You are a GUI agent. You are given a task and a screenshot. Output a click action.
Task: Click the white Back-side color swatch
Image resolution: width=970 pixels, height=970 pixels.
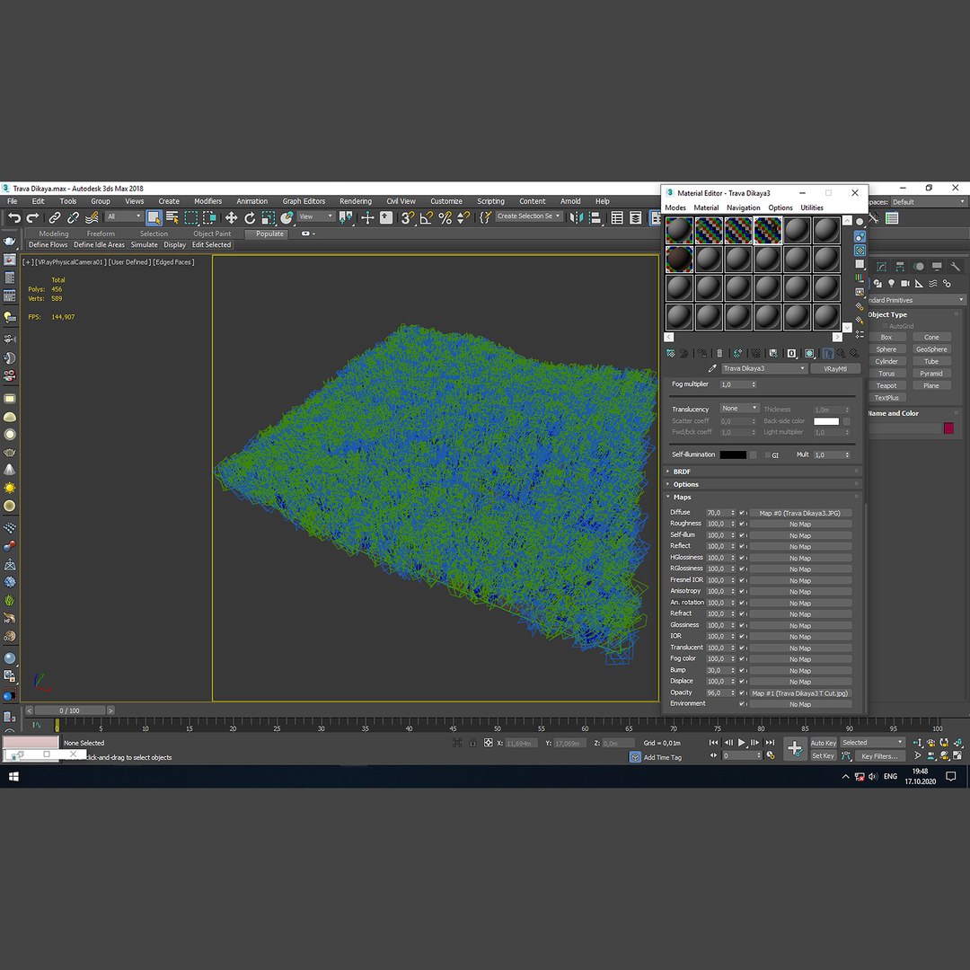click(826, 421)
